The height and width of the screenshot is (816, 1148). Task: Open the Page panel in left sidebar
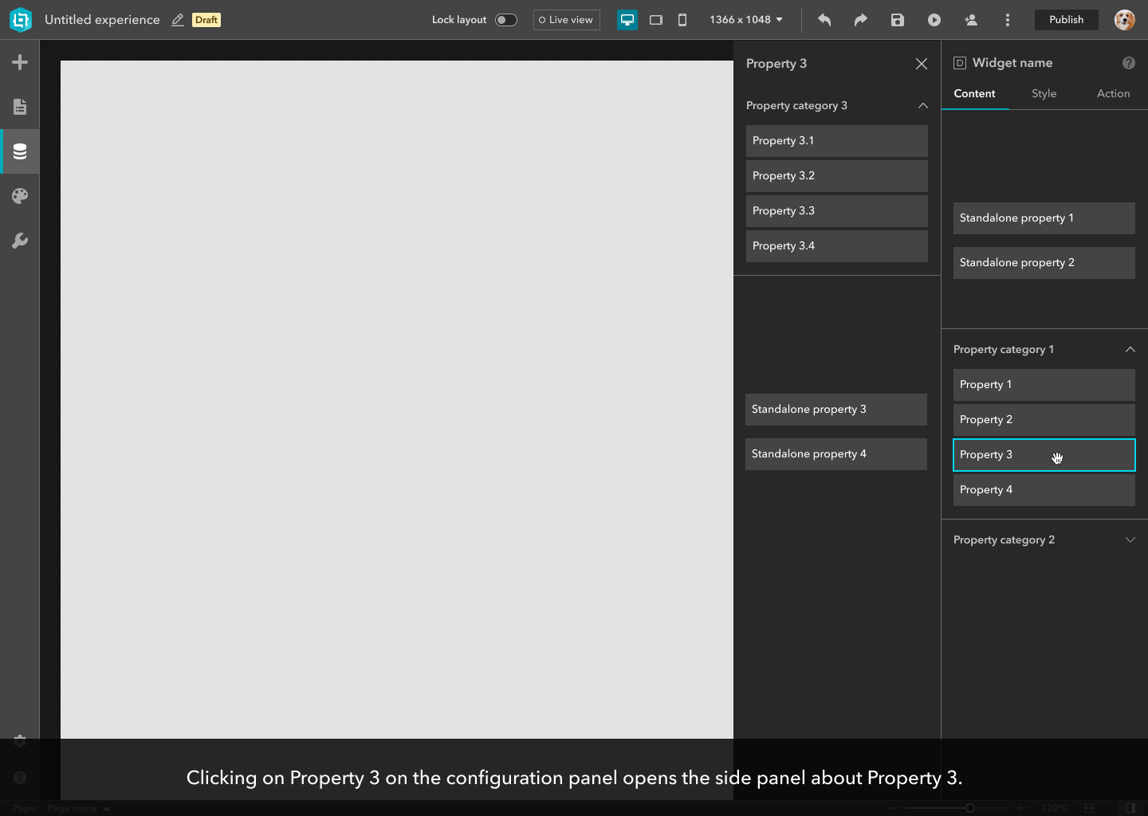[20, 106]
